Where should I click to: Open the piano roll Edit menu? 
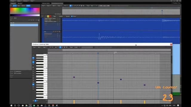(x=39, y=47)
